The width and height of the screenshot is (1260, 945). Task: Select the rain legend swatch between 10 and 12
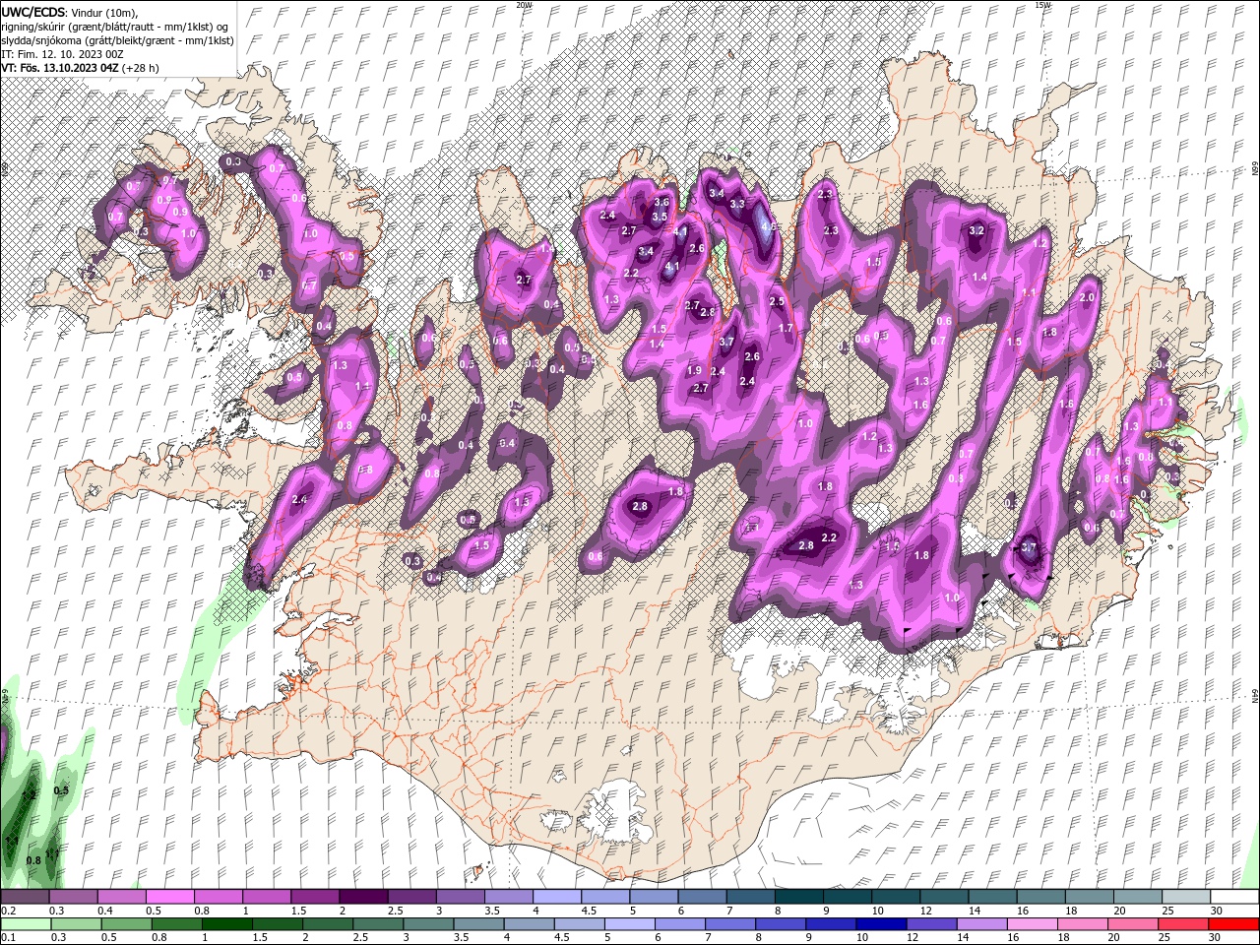point(881,924)
